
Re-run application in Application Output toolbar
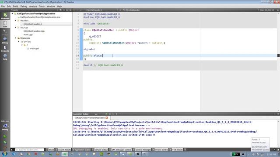(106, 114)
